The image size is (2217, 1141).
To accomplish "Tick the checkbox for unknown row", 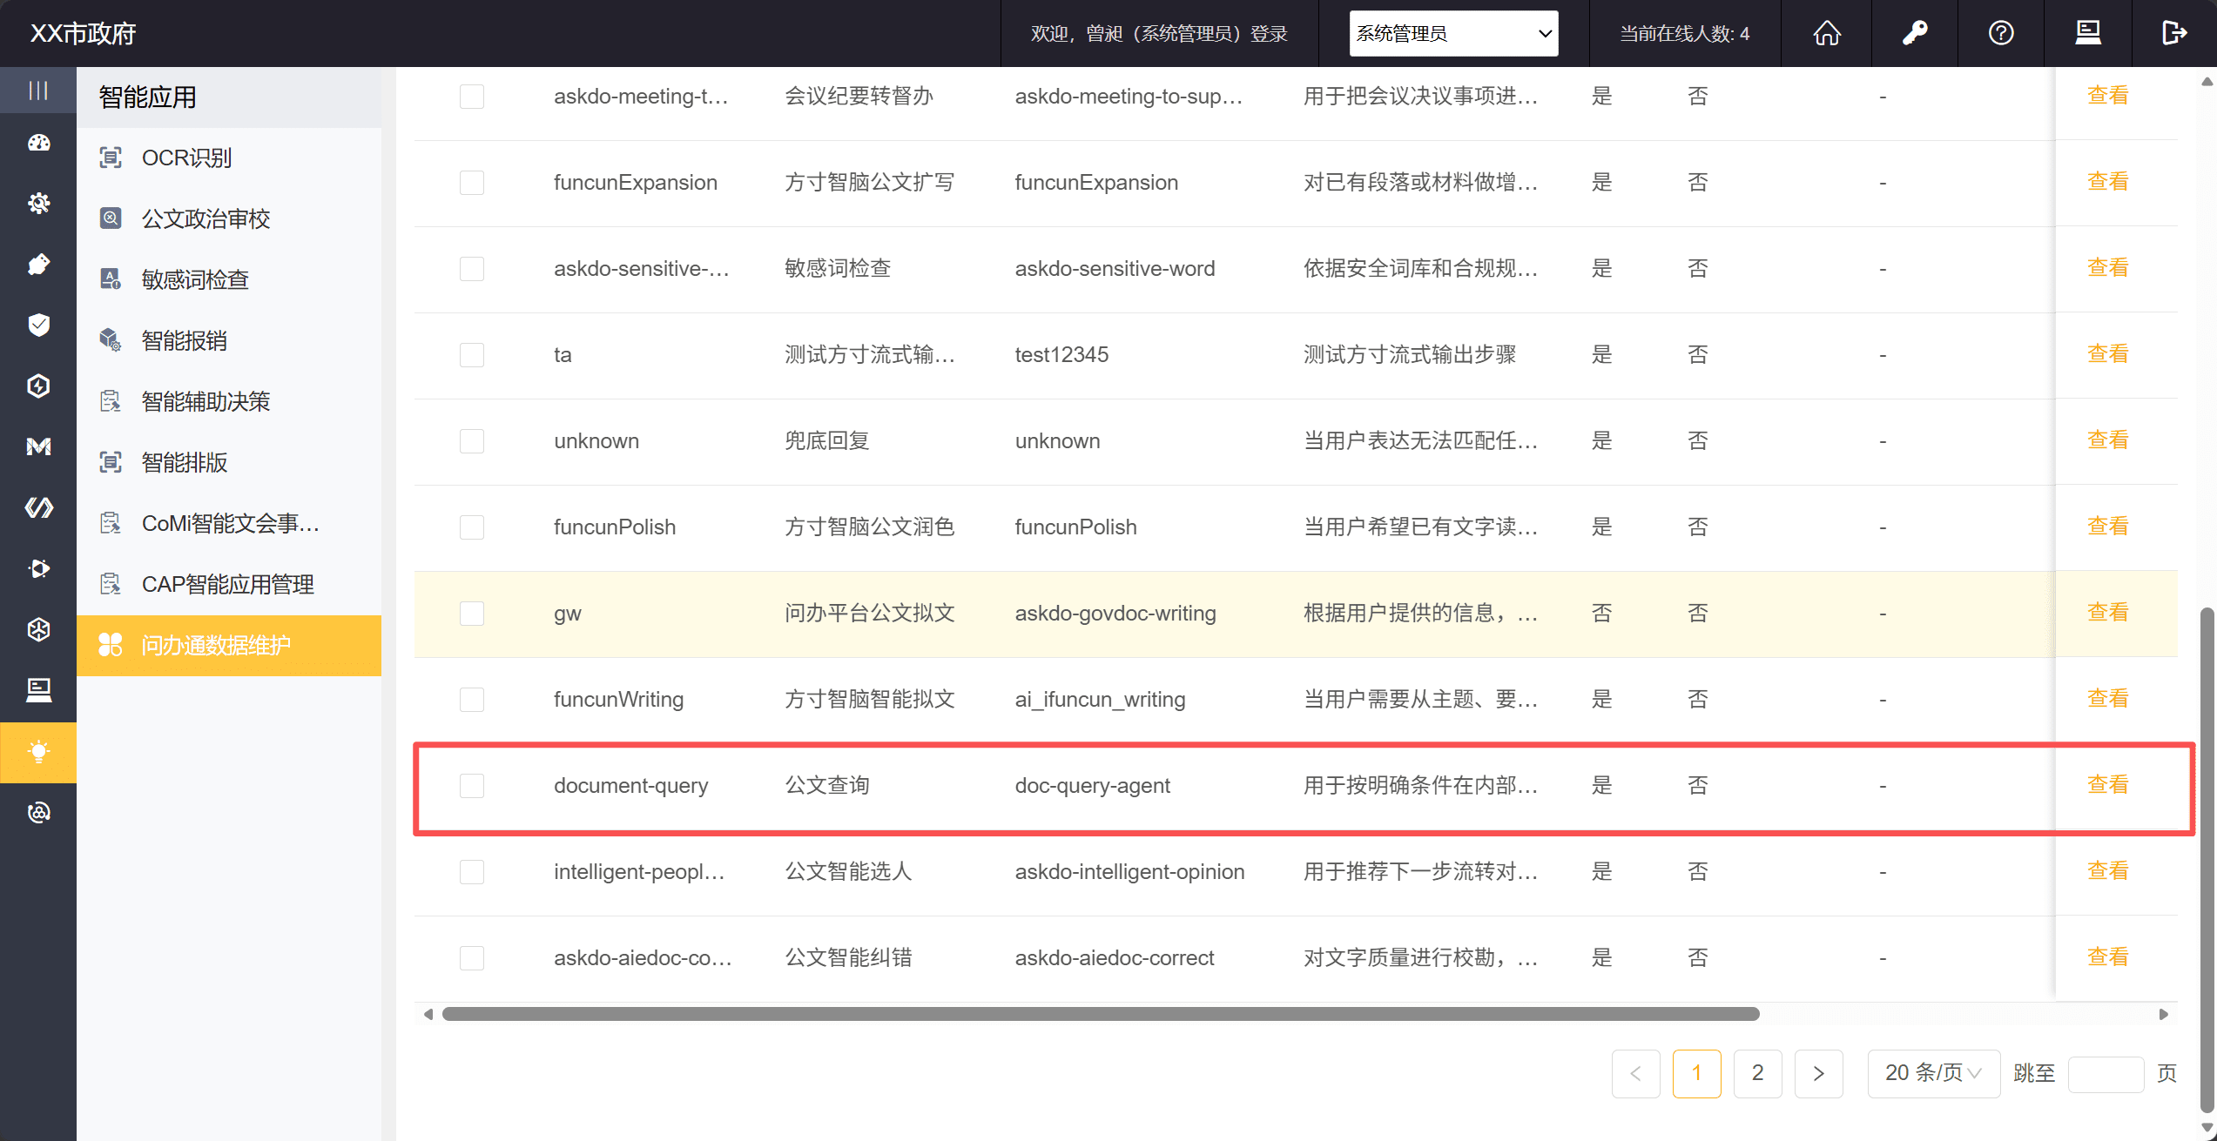I will point(472,441).
